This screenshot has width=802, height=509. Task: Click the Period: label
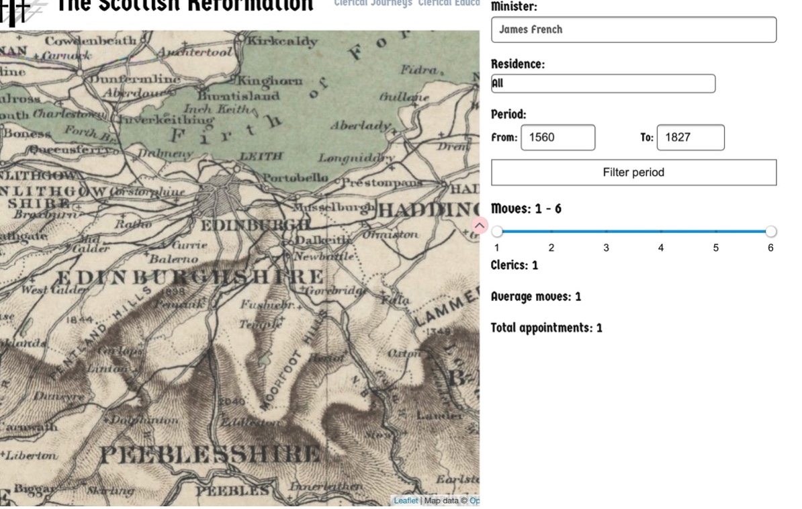508,114
